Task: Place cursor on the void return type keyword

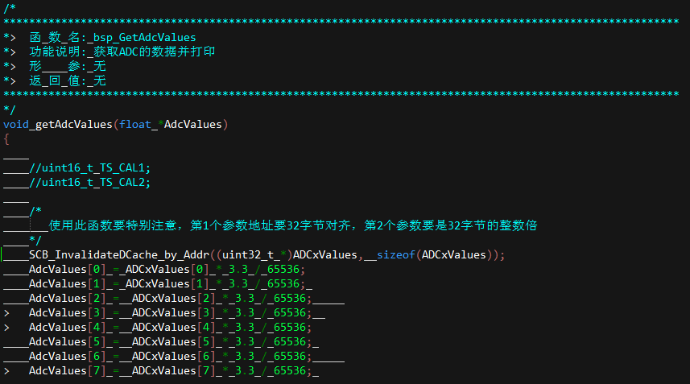Action: pos(16,125)
